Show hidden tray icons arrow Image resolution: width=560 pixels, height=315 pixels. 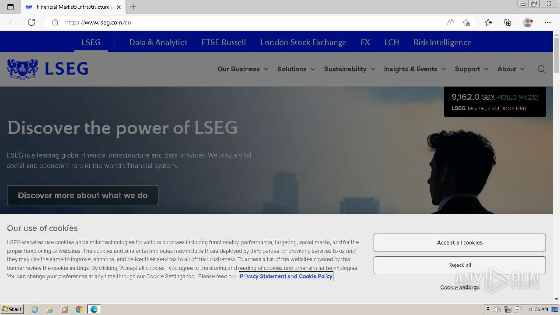pyautogui.click(x=488, y=309)
